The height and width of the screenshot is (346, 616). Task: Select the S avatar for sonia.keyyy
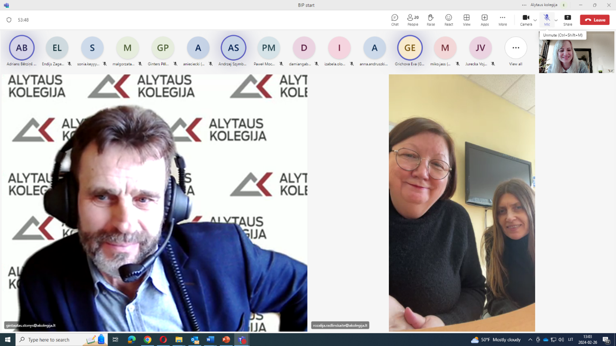[x=92, y=48]
